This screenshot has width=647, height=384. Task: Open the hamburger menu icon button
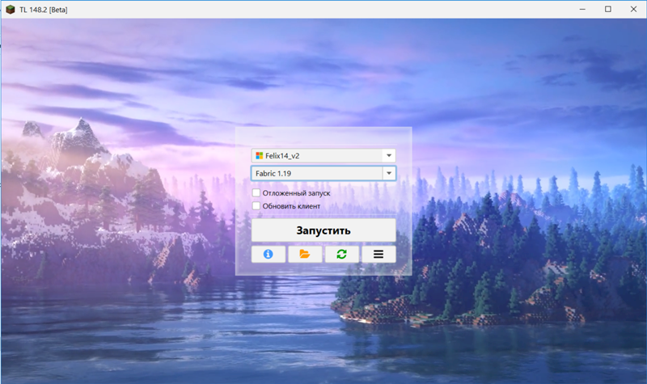click(x=378, y=254)
